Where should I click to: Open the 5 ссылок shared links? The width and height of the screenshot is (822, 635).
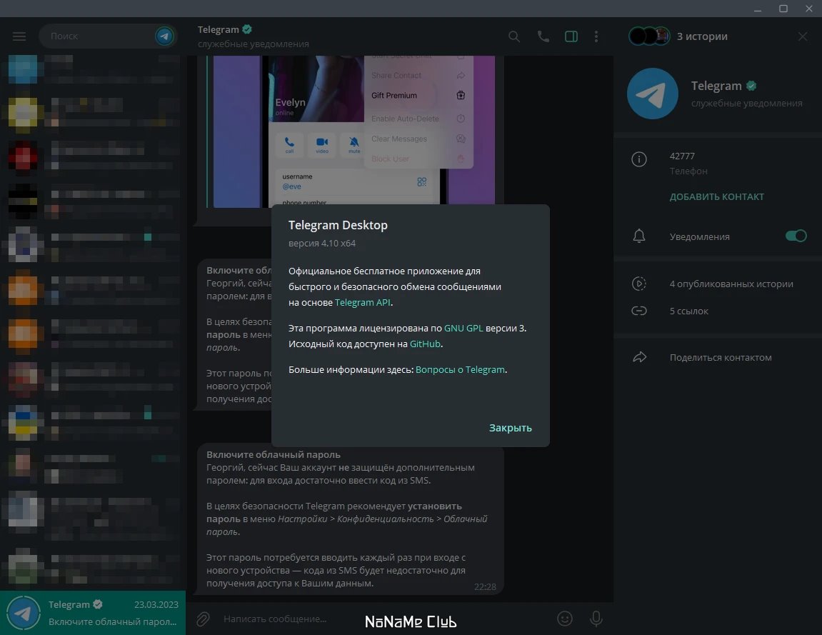pos(689,311)
